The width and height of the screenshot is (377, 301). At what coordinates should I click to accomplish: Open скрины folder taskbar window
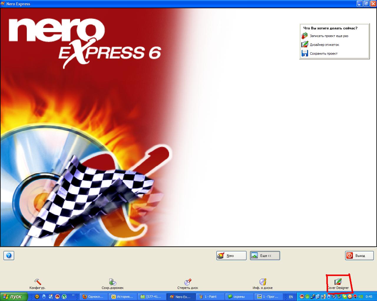tap(239, 297)
